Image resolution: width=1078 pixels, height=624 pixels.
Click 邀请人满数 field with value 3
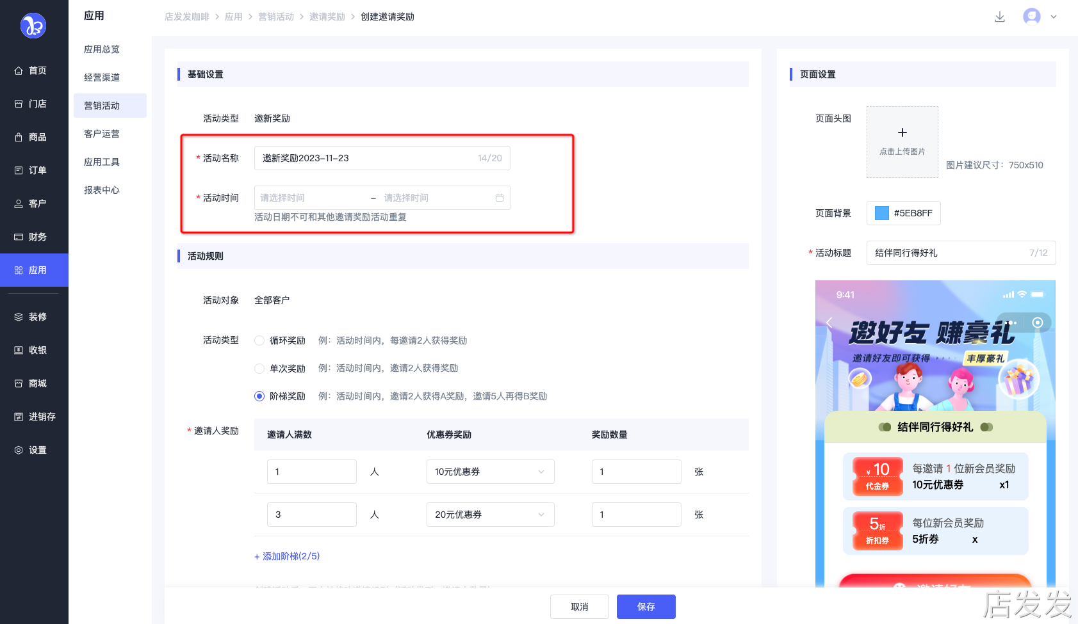coord(312,515)
